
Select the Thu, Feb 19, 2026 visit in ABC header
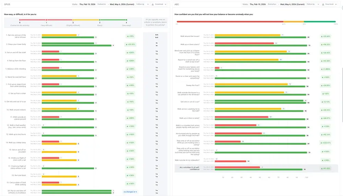[258, 4]
